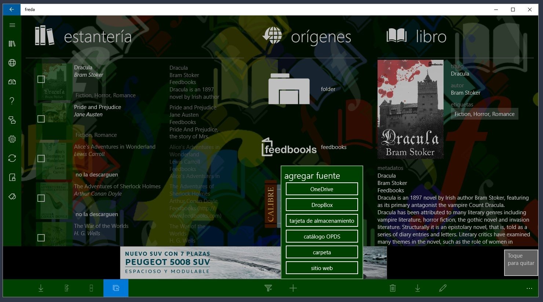
Task: Check the box next to Dracula
Action: 41,79
